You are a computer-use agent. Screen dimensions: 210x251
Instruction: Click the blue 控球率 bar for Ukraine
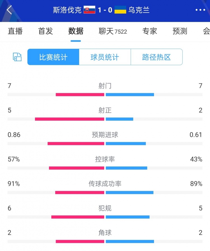pyautogui.click(x=127, y=168)
